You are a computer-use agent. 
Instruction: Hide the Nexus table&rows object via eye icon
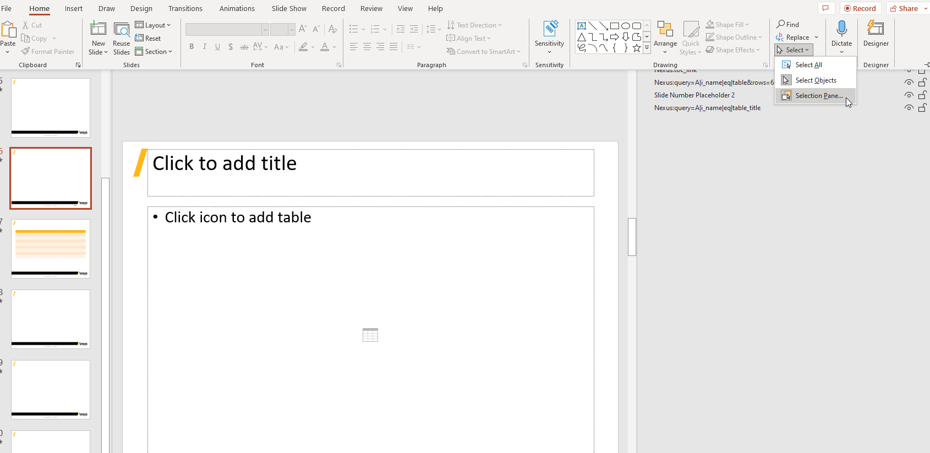pyautogui.click(x=909, y=83)
